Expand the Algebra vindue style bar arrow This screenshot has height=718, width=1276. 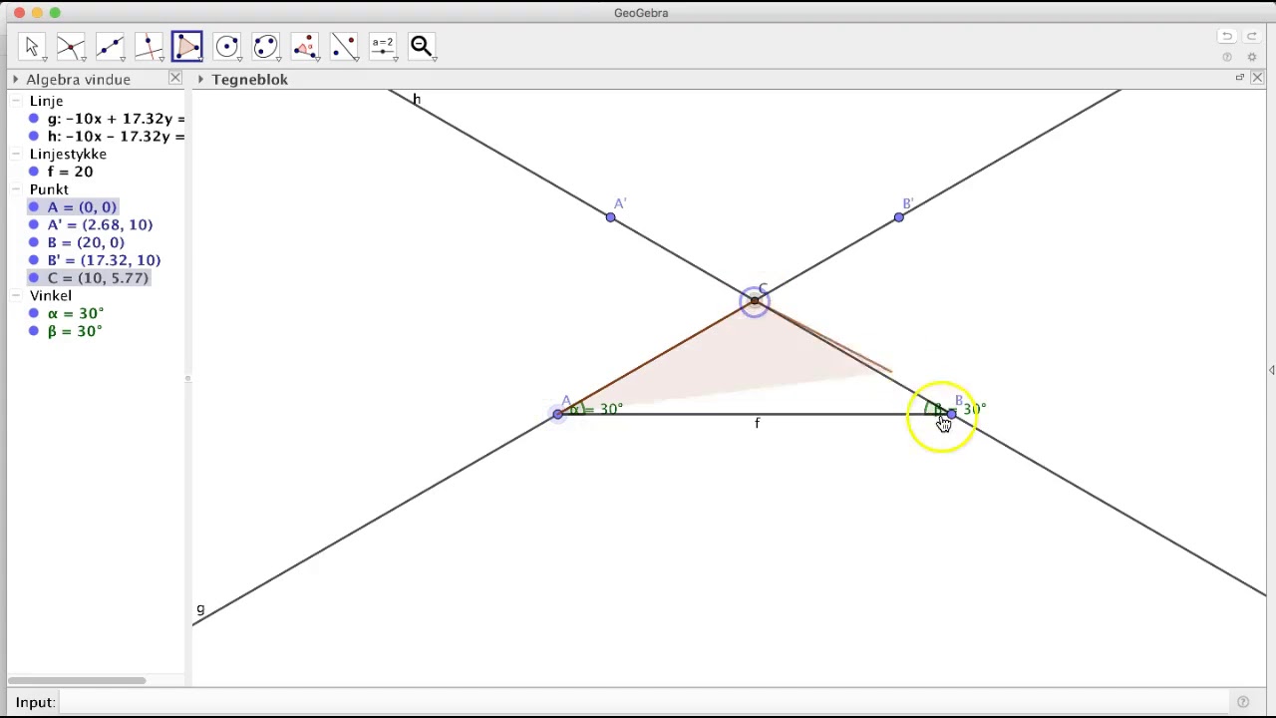(15, 79)
